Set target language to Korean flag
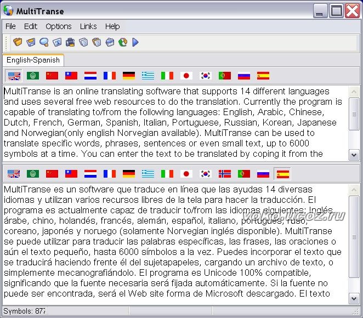 click(x=206, y=174)
